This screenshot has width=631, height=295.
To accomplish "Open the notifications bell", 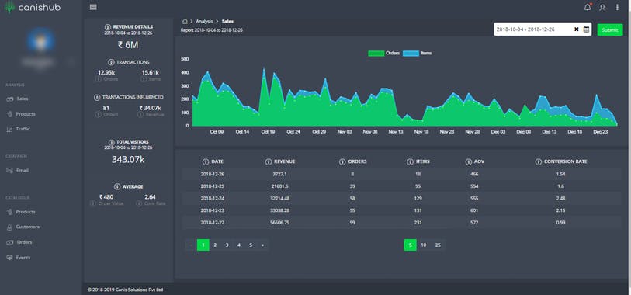I will (x=588, y=7).
